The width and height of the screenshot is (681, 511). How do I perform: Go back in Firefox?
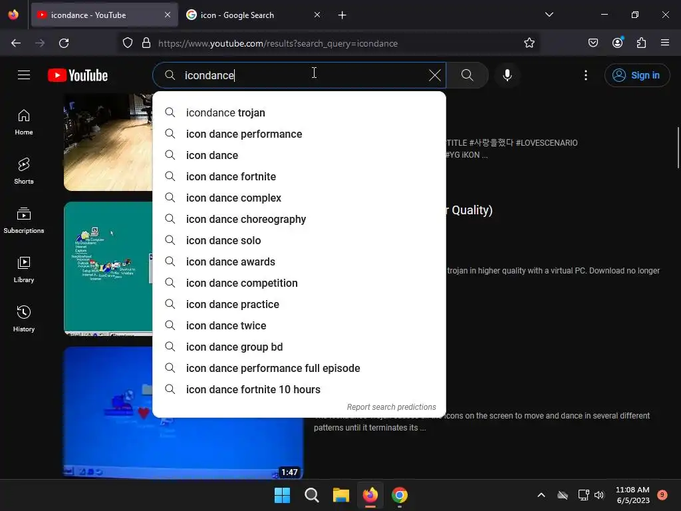coord(16,43)
